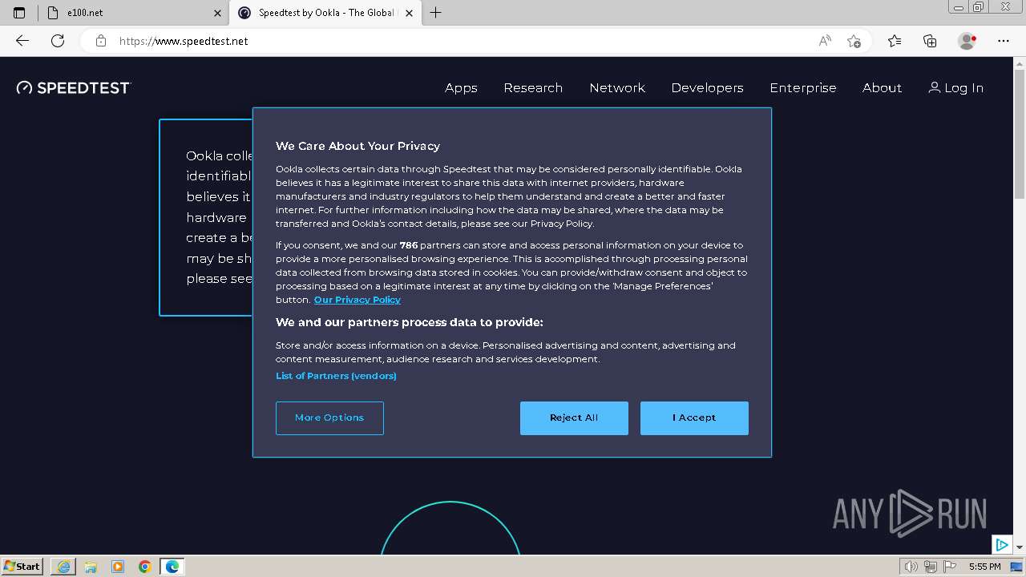This screenshot has width=1026, height=577.
Task: Click the Log In link
Action: tap(955, 88)
